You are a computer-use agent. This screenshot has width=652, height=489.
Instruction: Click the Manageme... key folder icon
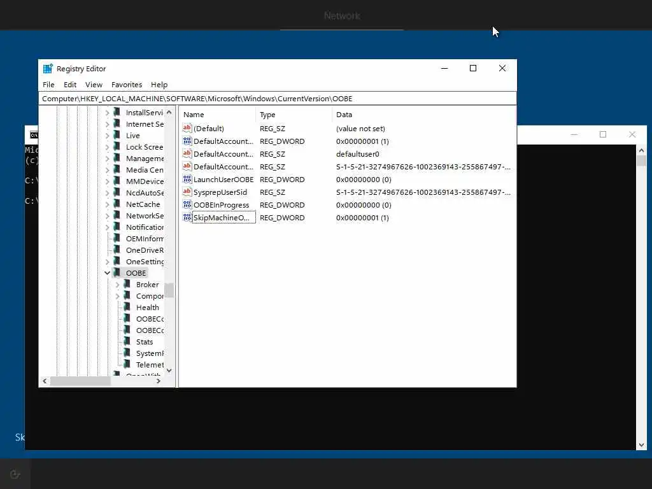click(x=117, y=158)
